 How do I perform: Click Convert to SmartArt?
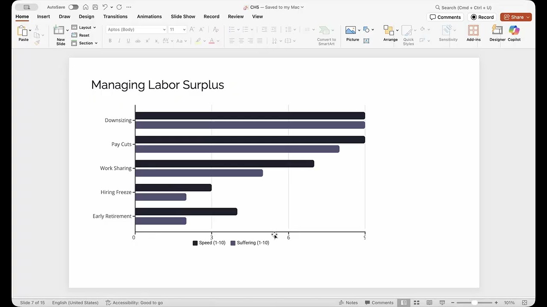[326, 35]
